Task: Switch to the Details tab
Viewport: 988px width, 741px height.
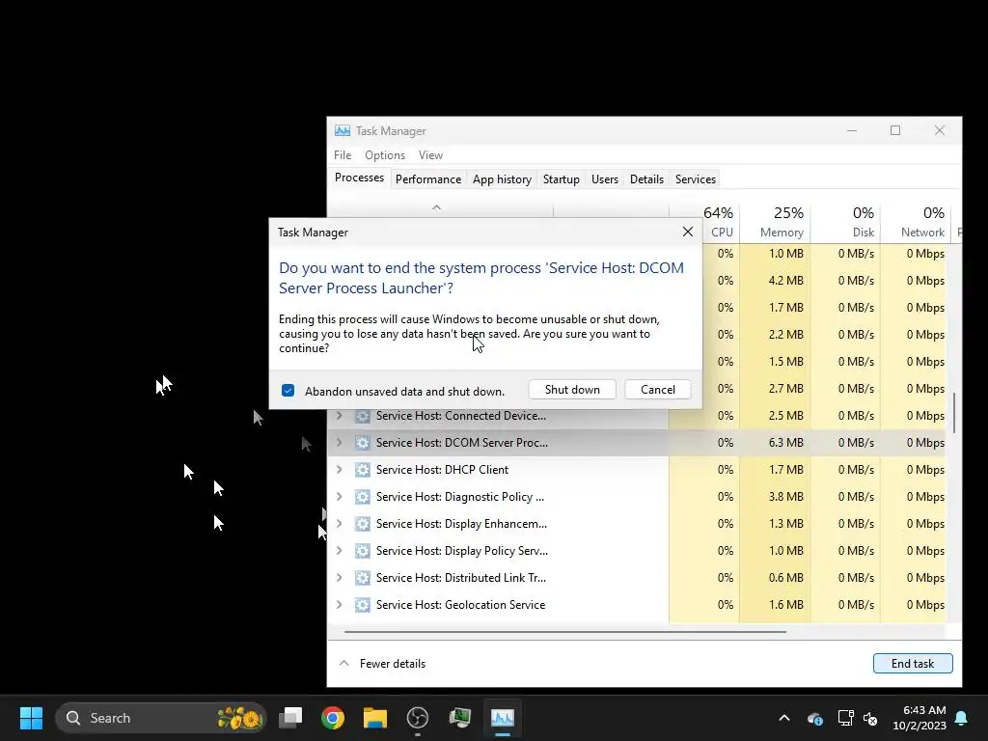Action: coord(647,179)
